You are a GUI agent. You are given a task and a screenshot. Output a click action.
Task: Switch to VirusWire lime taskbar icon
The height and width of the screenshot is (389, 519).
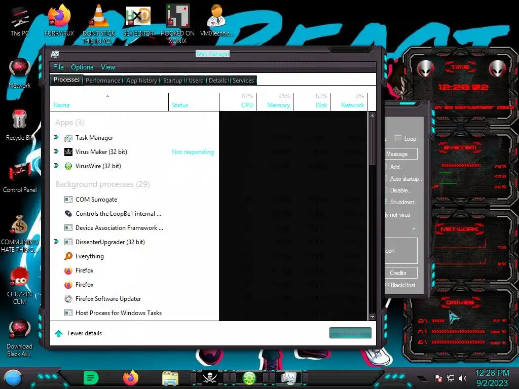[x=249, y=378]
